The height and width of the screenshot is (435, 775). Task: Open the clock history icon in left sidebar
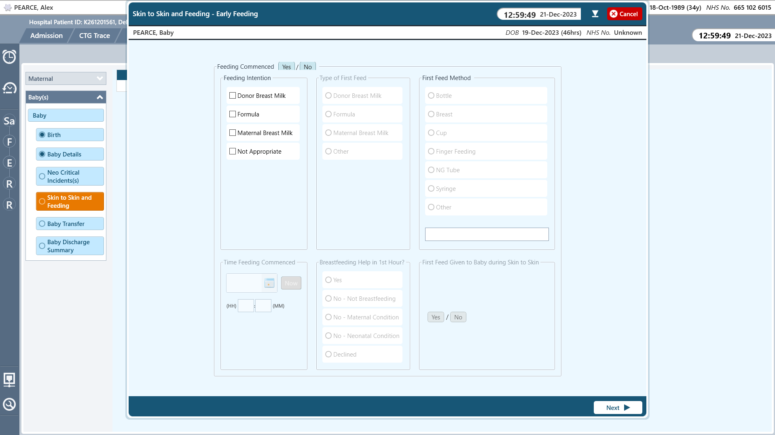click(x=9, y=57)
